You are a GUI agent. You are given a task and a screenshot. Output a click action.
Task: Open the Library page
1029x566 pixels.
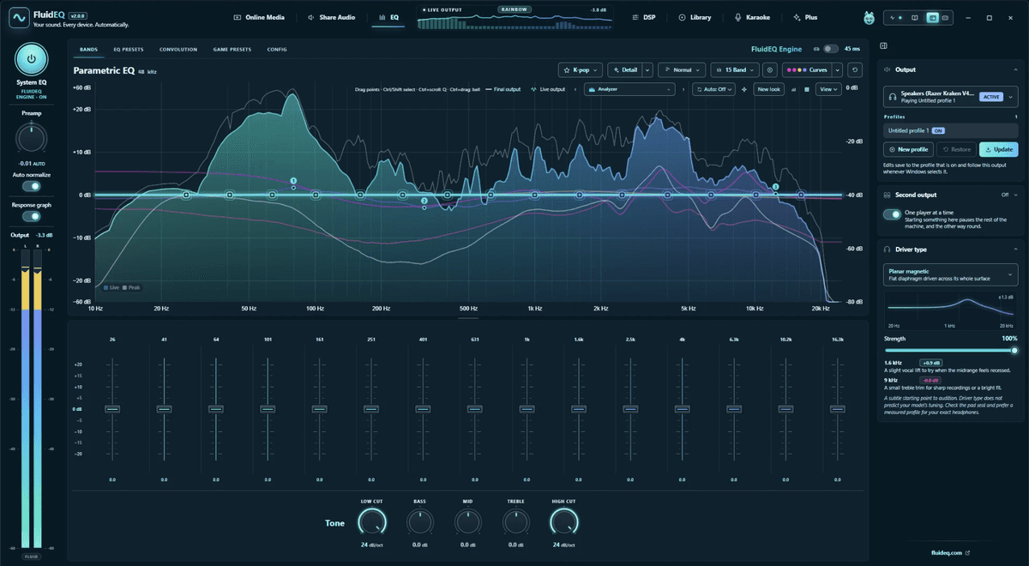click(x=695, y=17)
